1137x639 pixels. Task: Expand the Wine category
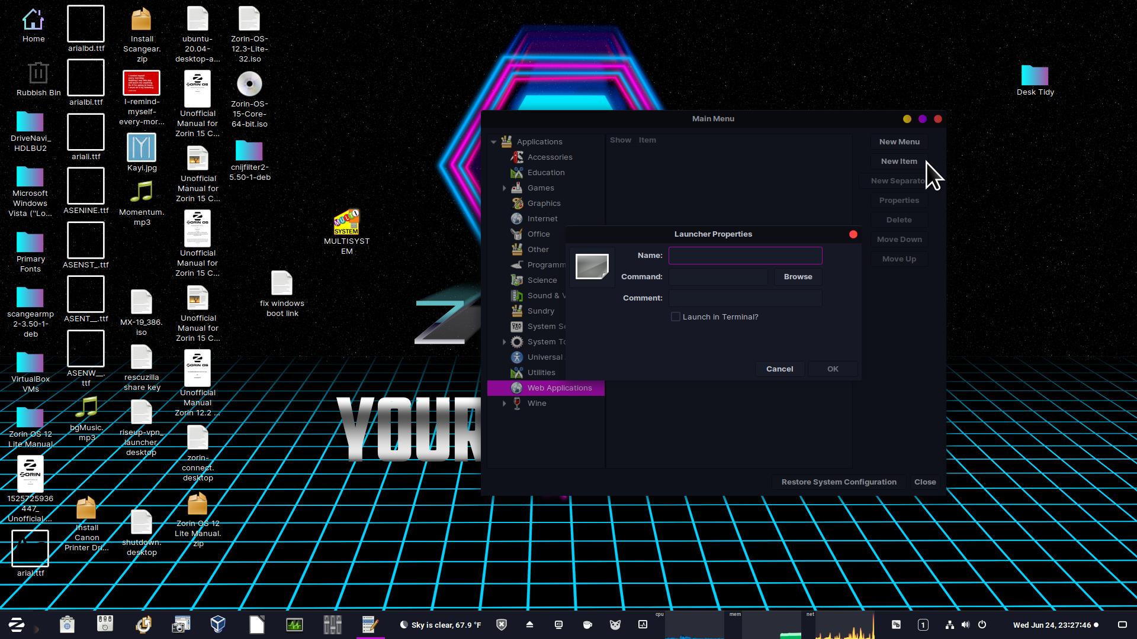click(505, 404)
